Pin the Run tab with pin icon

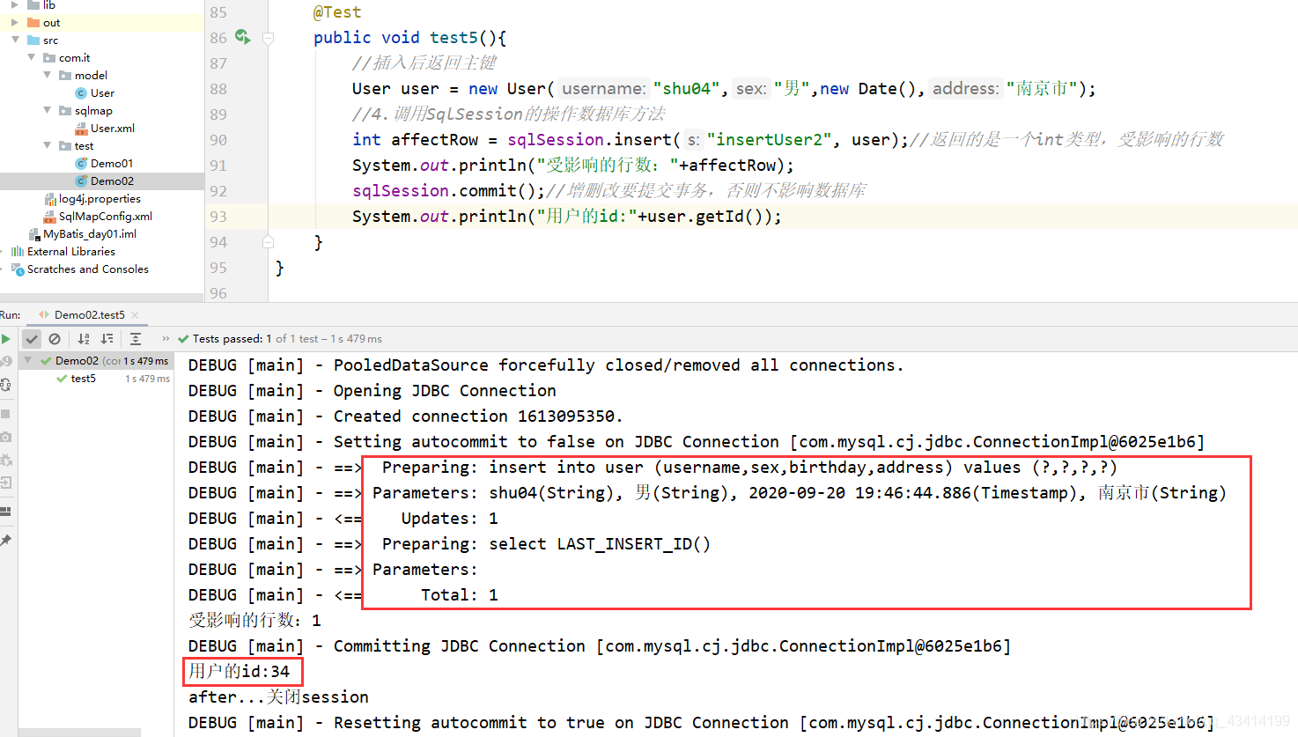click(x=6, y=540)
